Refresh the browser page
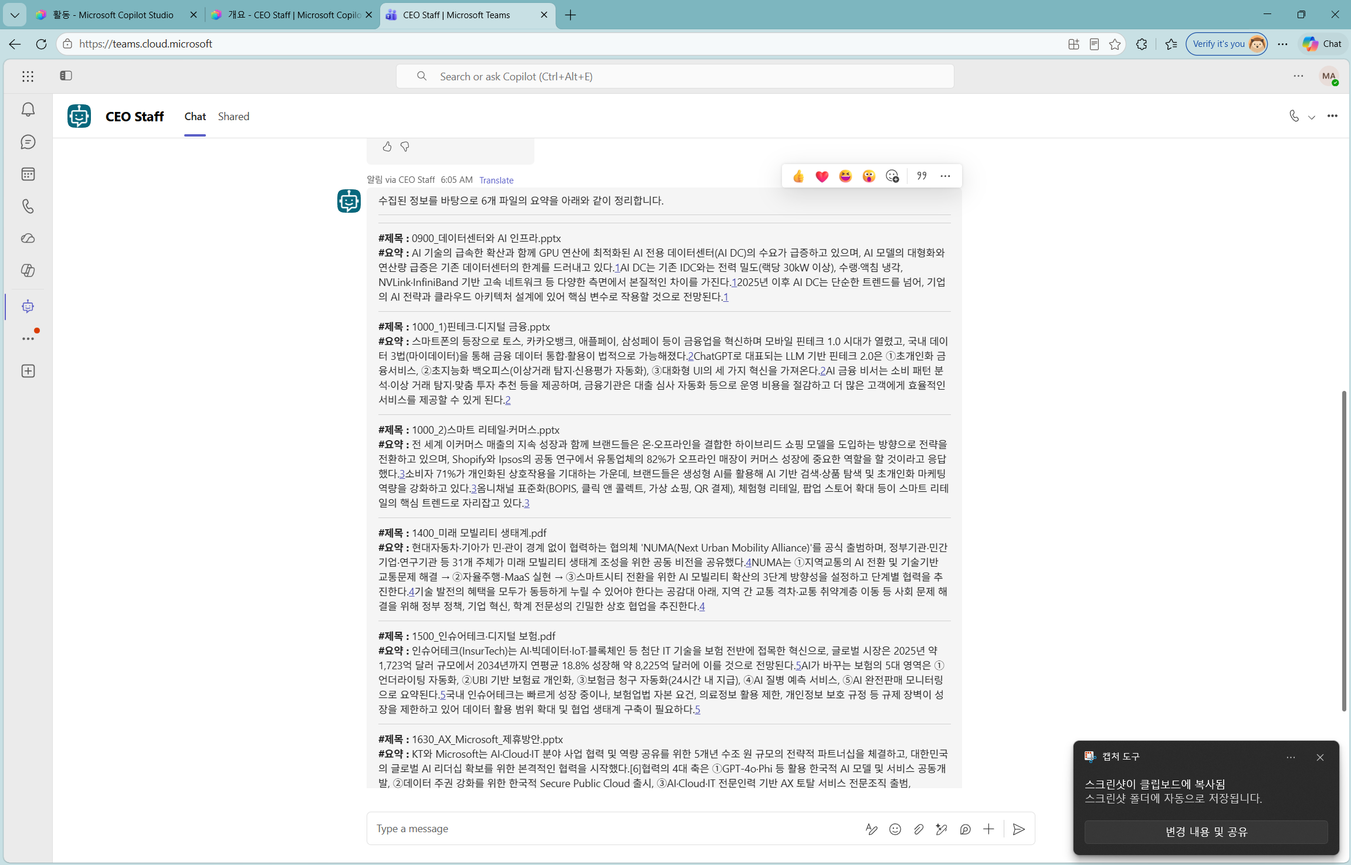The image size is (1351, 865). tap(41, 44)
